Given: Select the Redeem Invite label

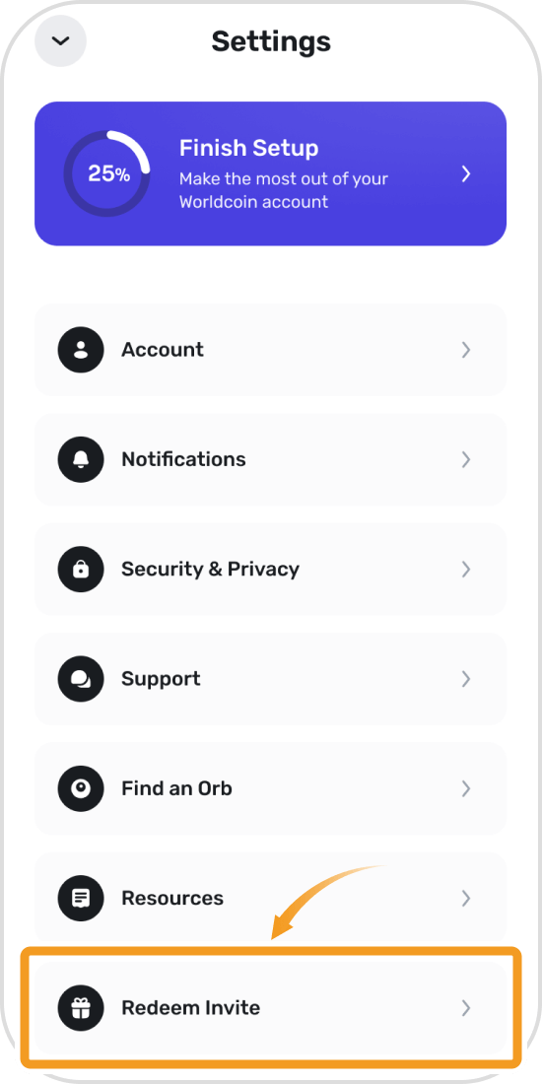Looking at the screenshot, I should coord(191,1008).
